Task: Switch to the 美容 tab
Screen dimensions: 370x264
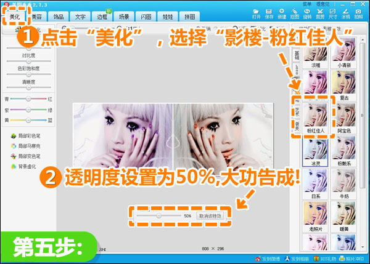Action: tap(37, 17)
